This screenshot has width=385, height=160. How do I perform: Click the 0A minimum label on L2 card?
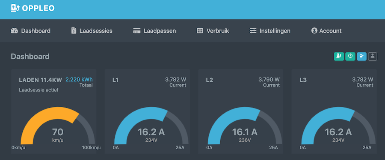click(x=210, y=148)
